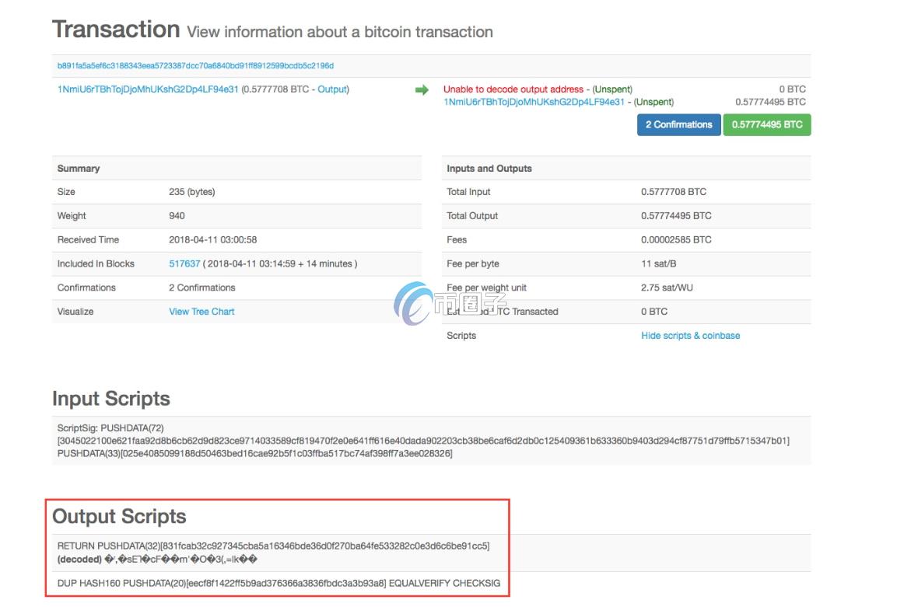Click the Output link beside input amount
The height and width of the screenshot is (607, 904).
[x=331, y=89]
